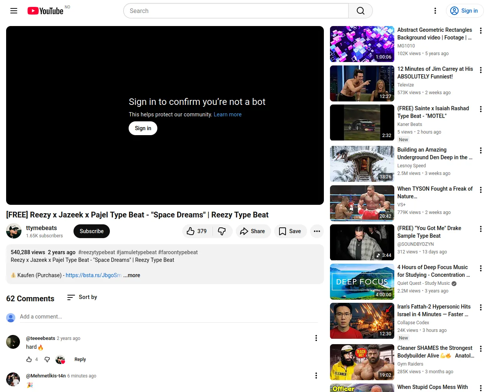This screenshot has width=490, height=392.
Task: Open more actions ellipsis below video
Action: [x=317, y=231]
